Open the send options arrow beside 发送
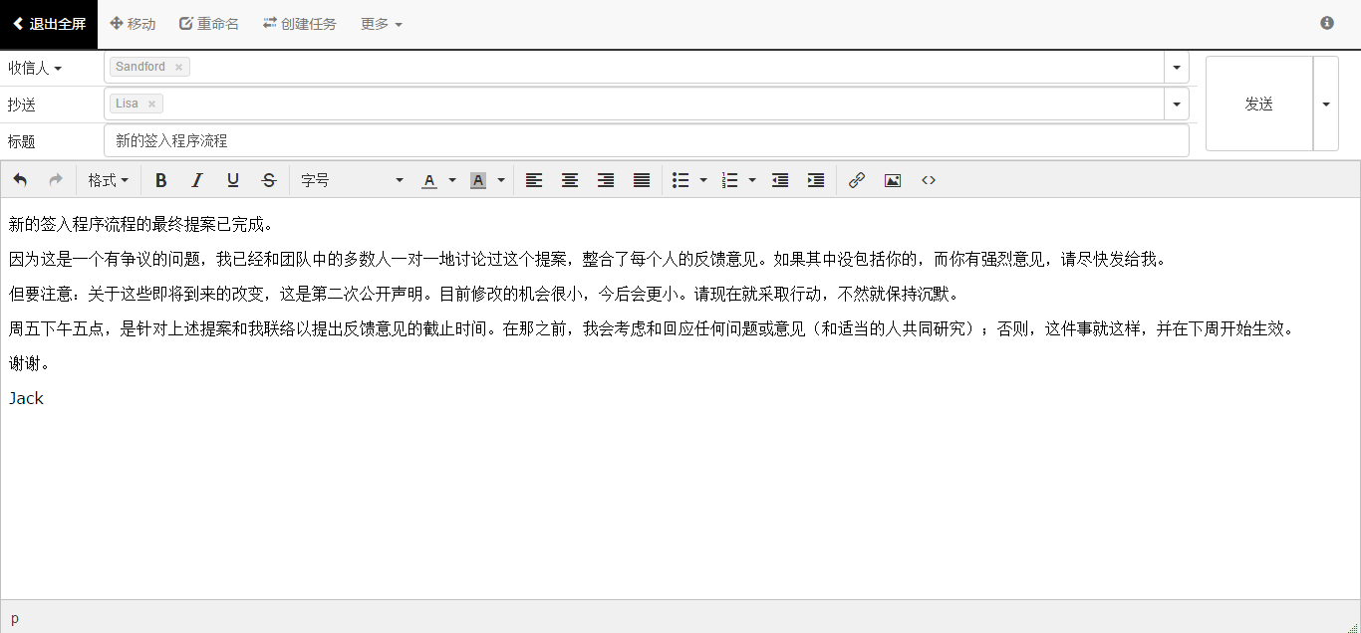This screenshot has height=633, width=1361. [x=1326, y=104]
